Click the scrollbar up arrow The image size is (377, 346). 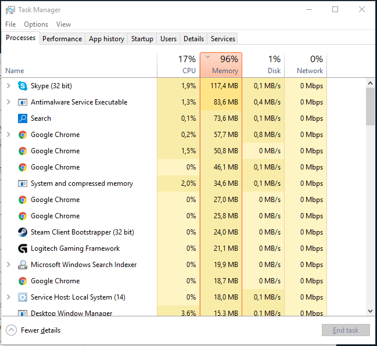point(370,83)
